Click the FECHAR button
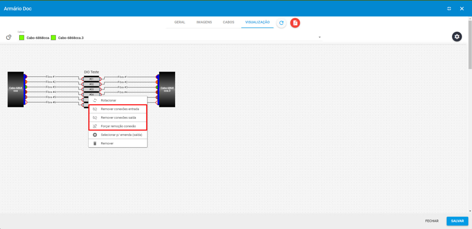Screen dimensions: 472x229 [x=432, y=221]
